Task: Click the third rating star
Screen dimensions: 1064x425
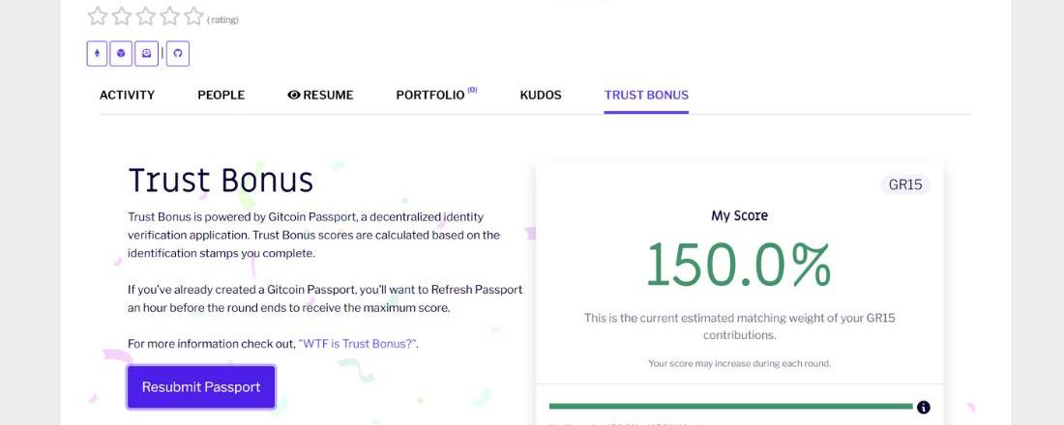Action: point(145,16)
